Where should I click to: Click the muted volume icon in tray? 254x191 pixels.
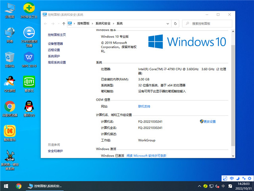[217, 186]
